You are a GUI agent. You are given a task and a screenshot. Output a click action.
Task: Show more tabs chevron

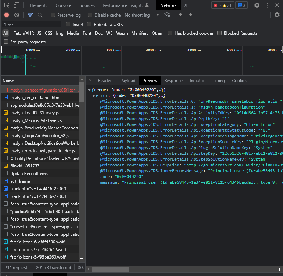pyautogui.click(x=186, y=5)
